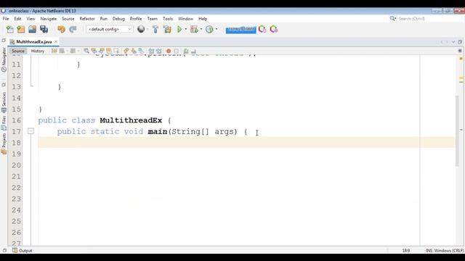Open the File menu
The height and width of the screenshot is (261, 465).
coord(6,19)
